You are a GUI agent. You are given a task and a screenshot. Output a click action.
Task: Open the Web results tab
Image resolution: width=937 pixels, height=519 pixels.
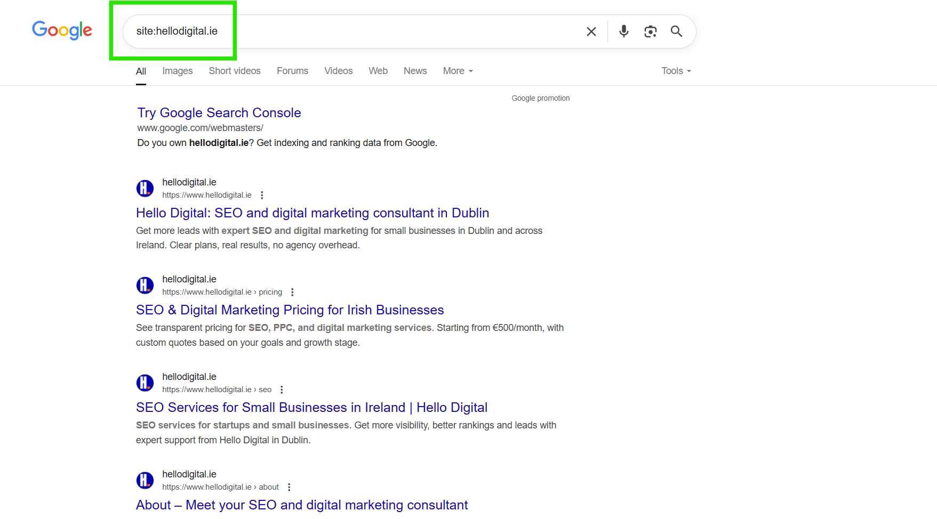[378, 71]
